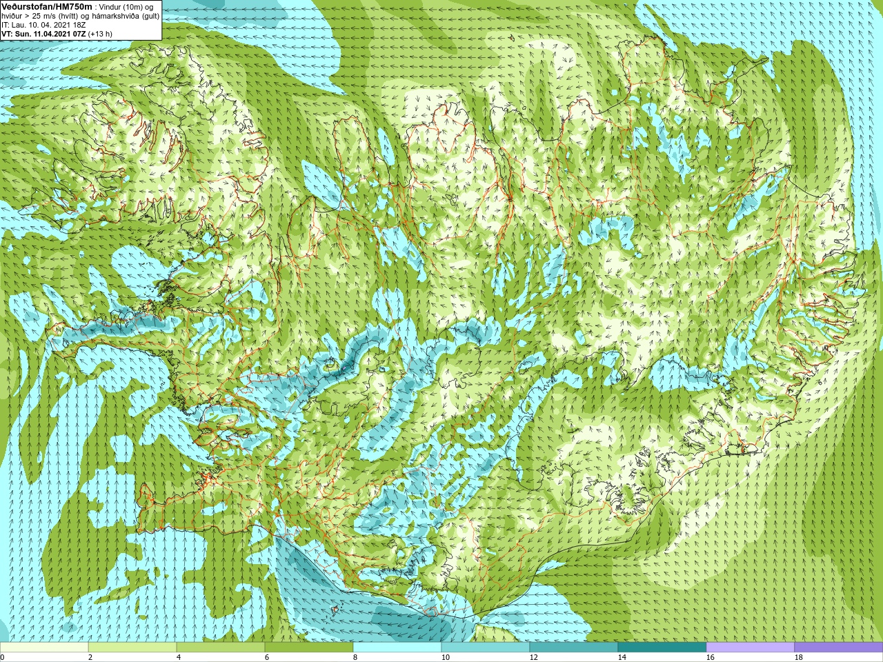883x662 pixels.
Task: Click the light cyan 8–10 m/s legend swatch
Action: (x=397, y=648)
